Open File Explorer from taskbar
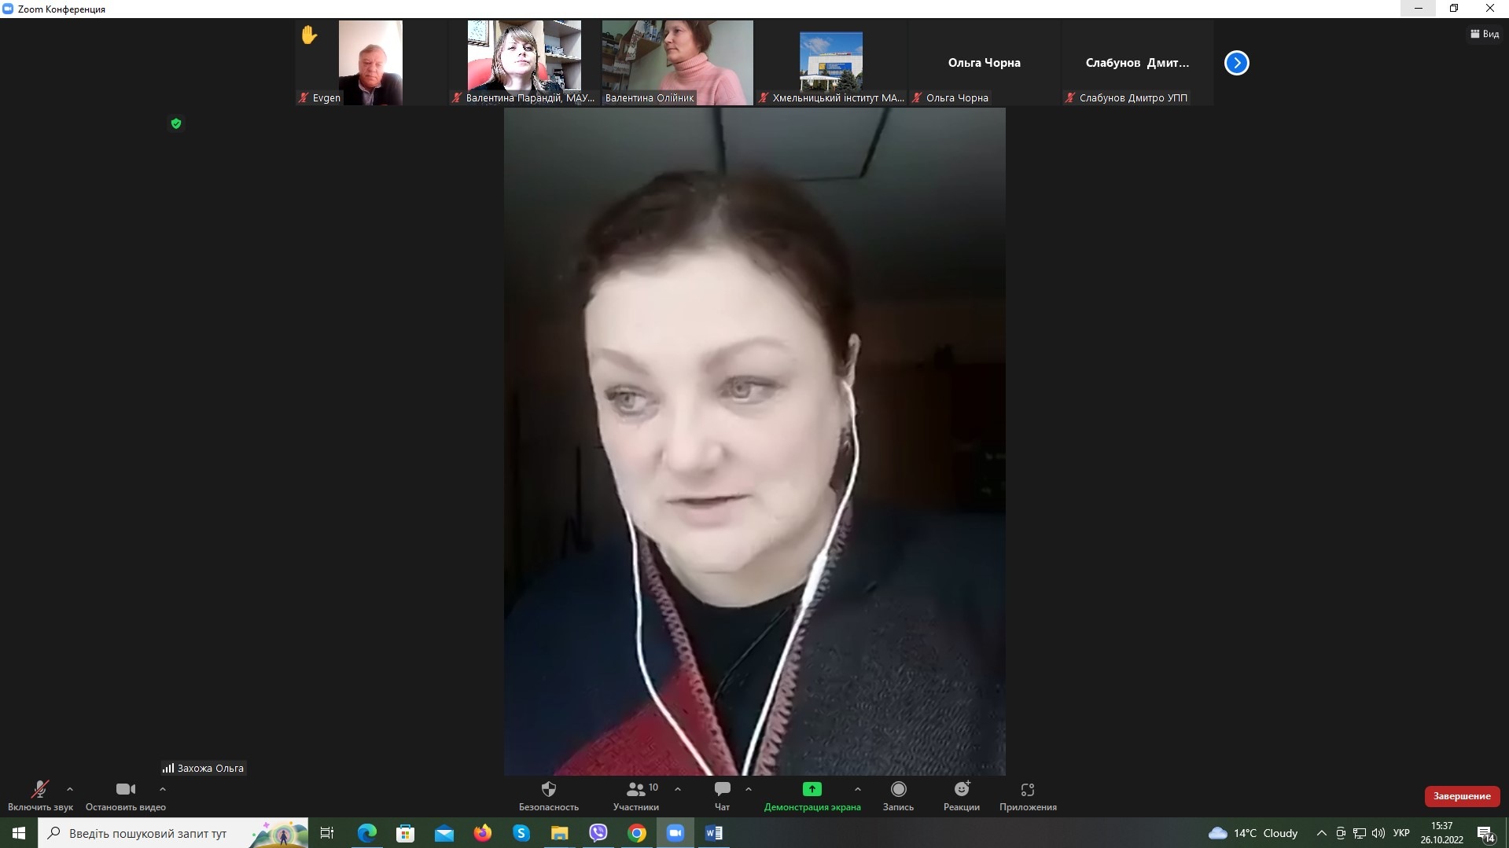 click(x=560, y=833)
